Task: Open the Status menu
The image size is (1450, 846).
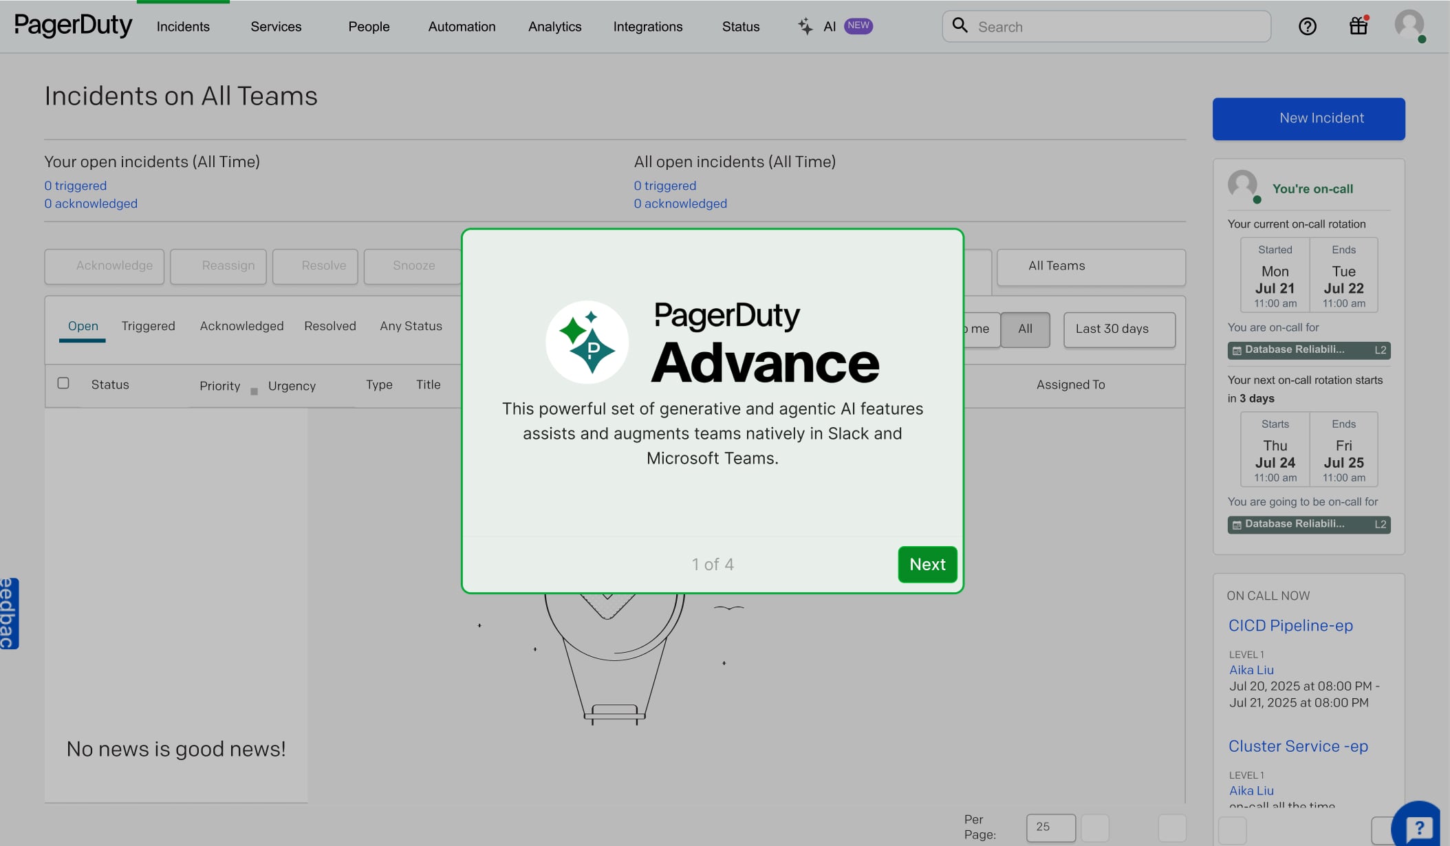Action: [741, 27]
